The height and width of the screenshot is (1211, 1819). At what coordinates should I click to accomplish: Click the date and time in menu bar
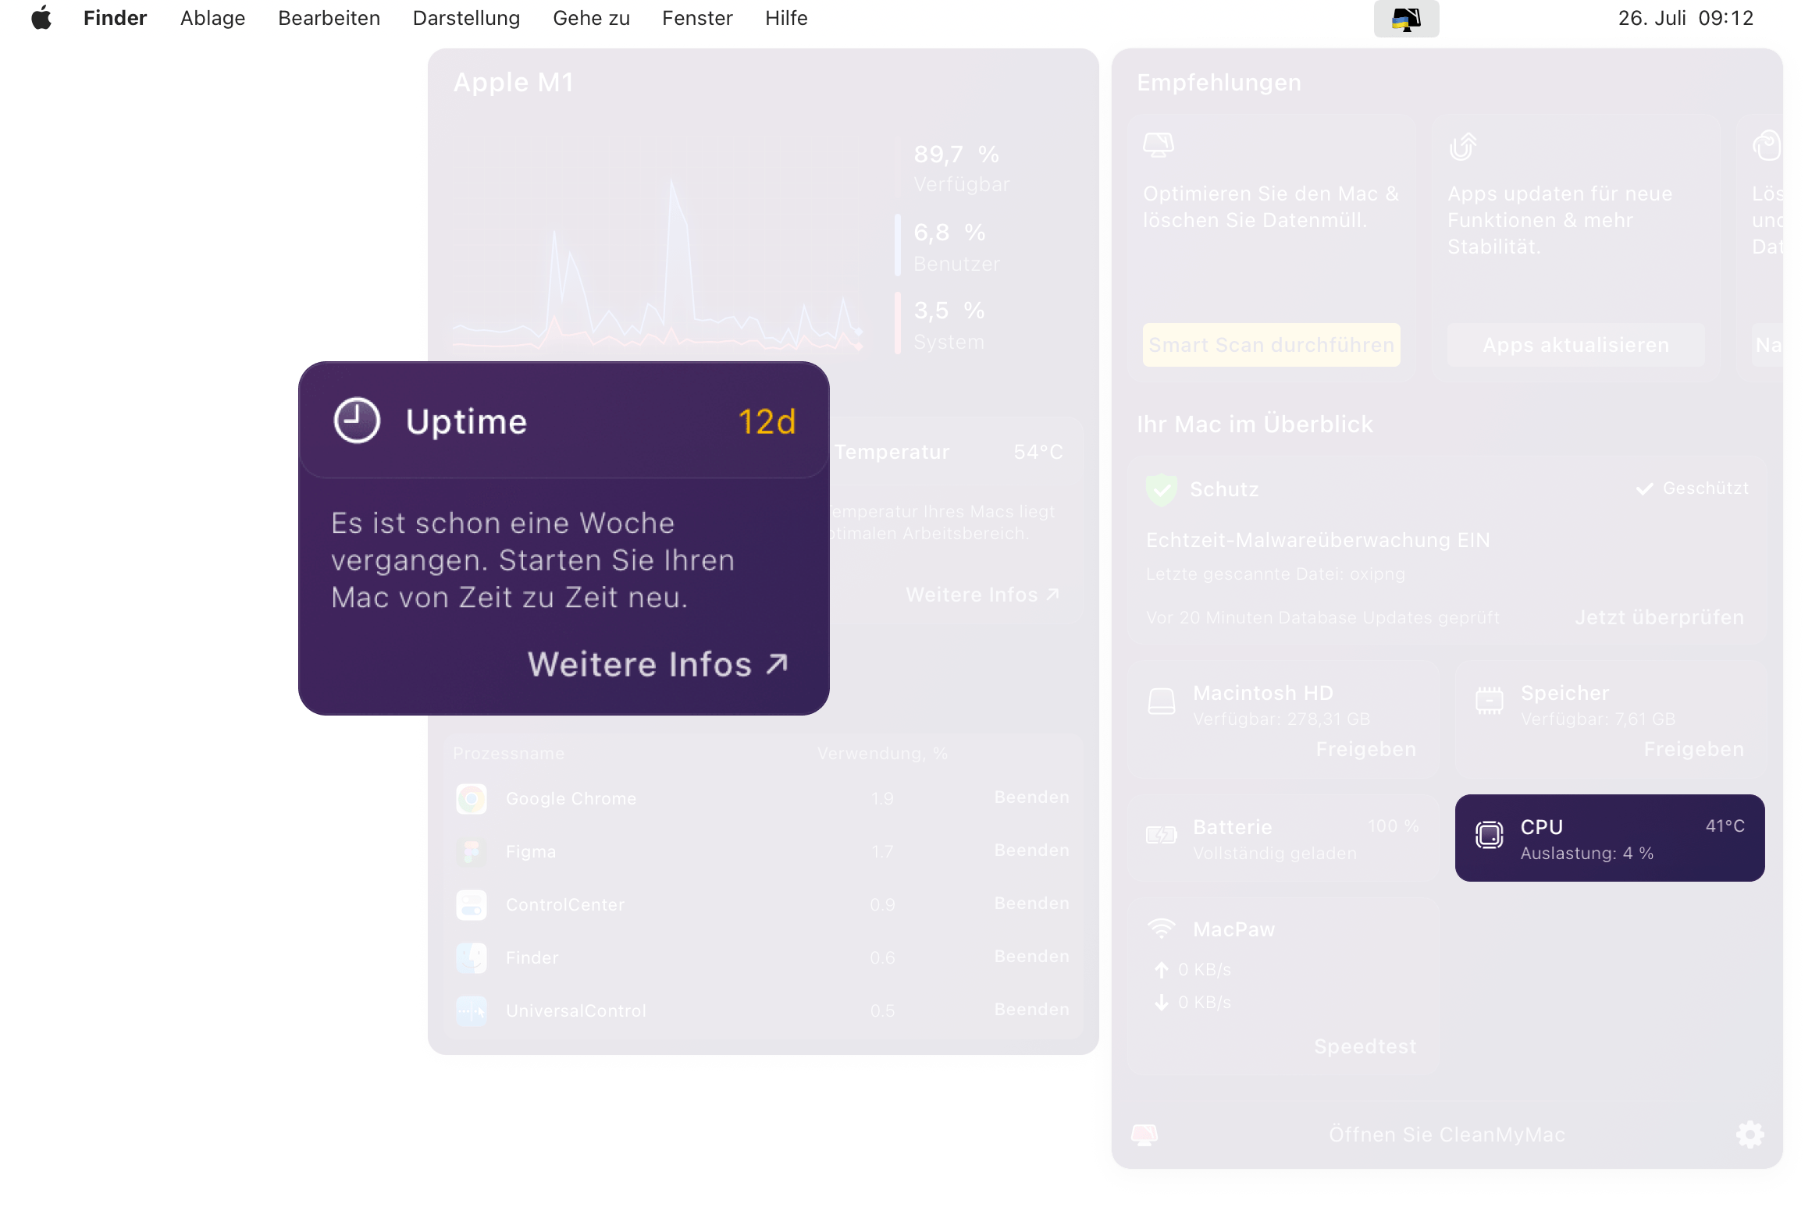1686,18
